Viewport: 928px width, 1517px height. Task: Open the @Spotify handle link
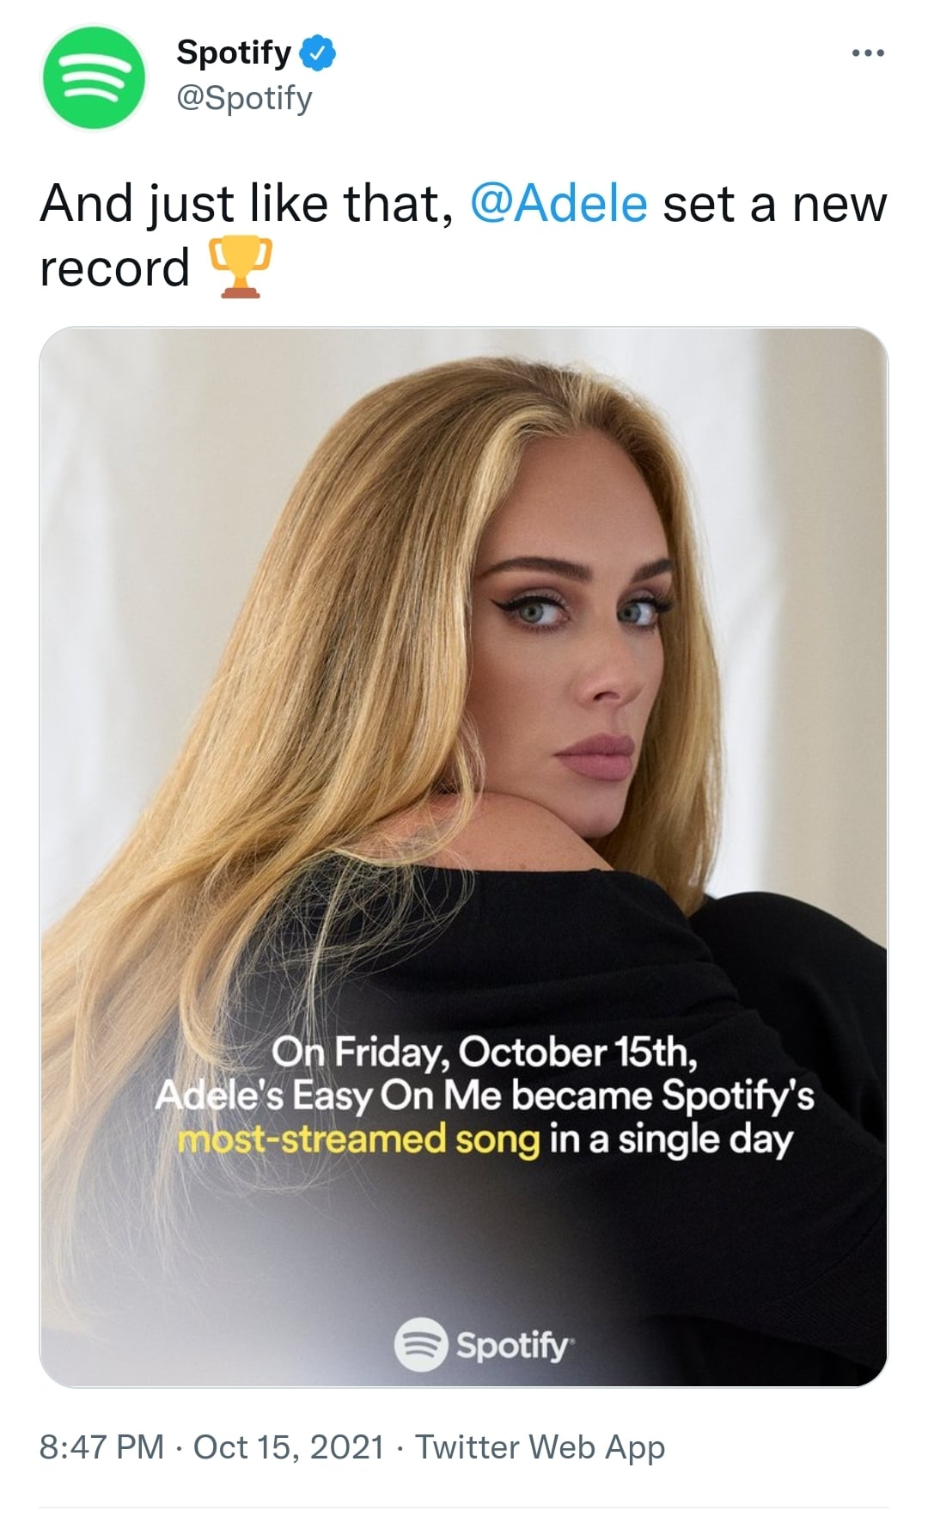244,98
